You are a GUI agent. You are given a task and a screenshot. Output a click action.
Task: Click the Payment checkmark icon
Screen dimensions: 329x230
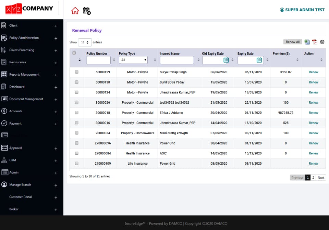click(x=4, y=123)
